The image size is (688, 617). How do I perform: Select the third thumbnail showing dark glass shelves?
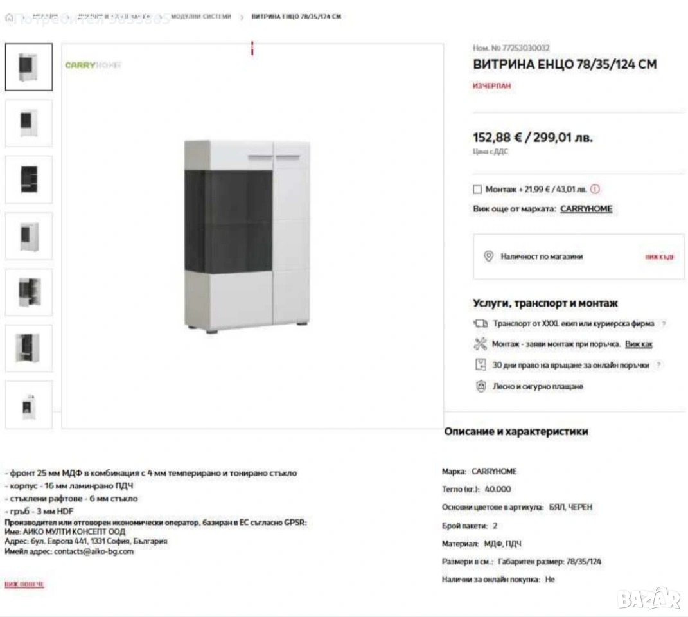[x=29, y=179]
